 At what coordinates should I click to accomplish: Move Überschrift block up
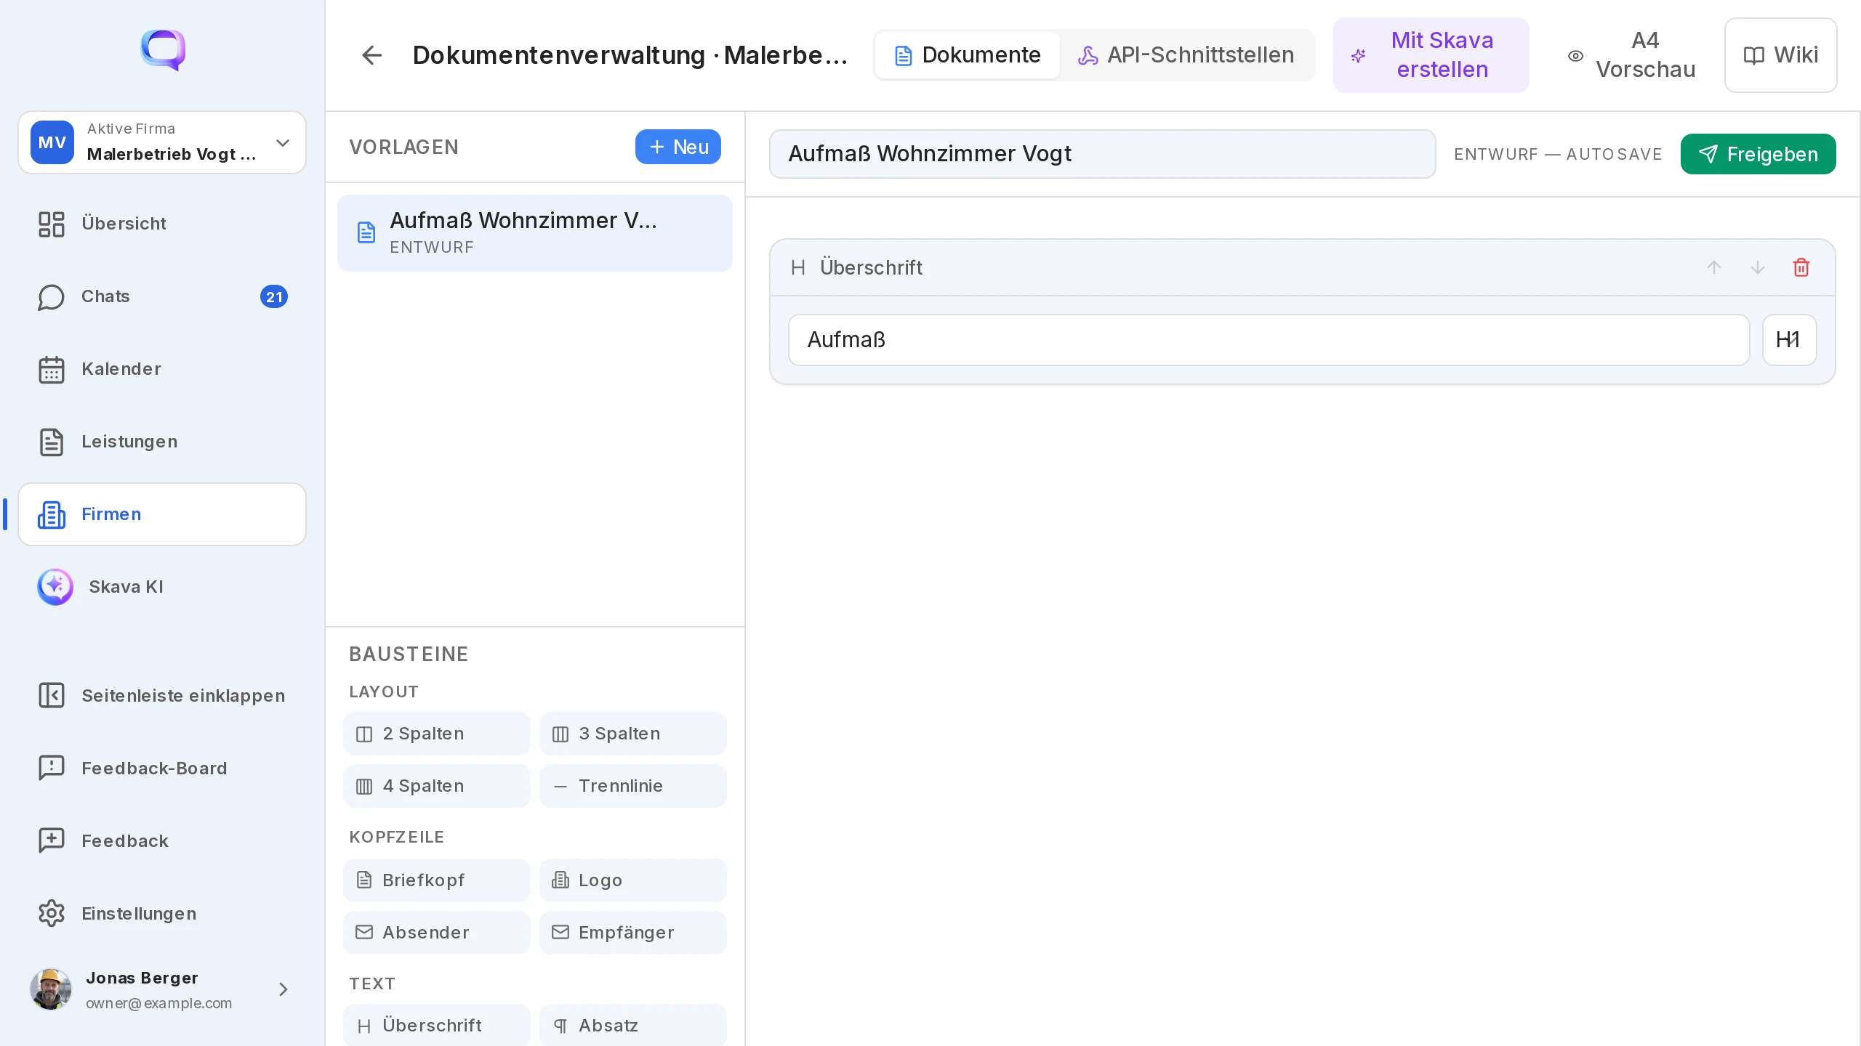1714,267
